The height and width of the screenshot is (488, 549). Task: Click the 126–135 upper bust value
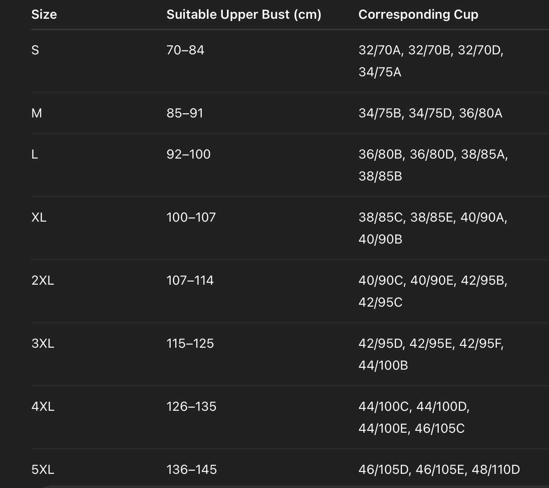191,407
